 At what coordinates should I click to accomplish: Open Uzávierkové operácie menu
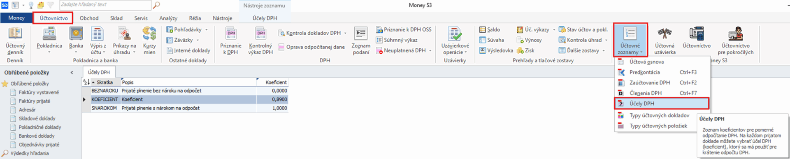(x=455, y=41)
